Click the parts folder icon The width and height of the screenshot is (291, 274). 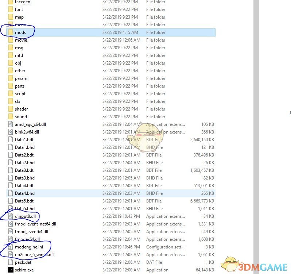click(11, 86)
